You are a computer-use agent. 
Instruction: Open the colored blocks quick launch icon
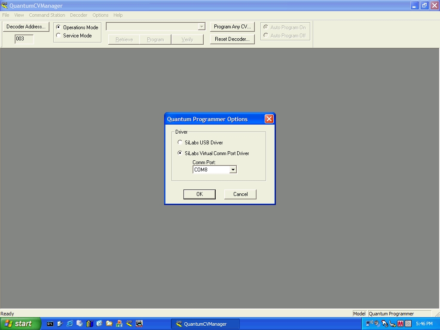click(119, 324)
